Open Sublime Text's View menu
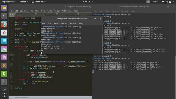The height and width of the screenshot is (99, 176). pyautogui.click(x=37, y=11)
